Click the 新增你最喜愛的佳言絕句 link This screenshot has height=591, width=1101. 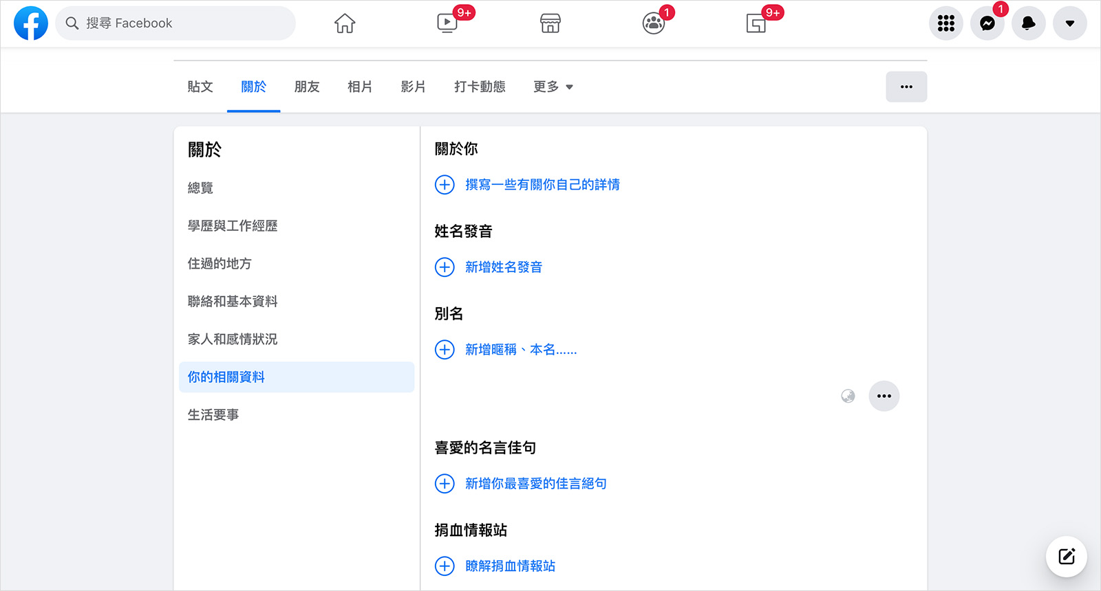coord(536,483)
